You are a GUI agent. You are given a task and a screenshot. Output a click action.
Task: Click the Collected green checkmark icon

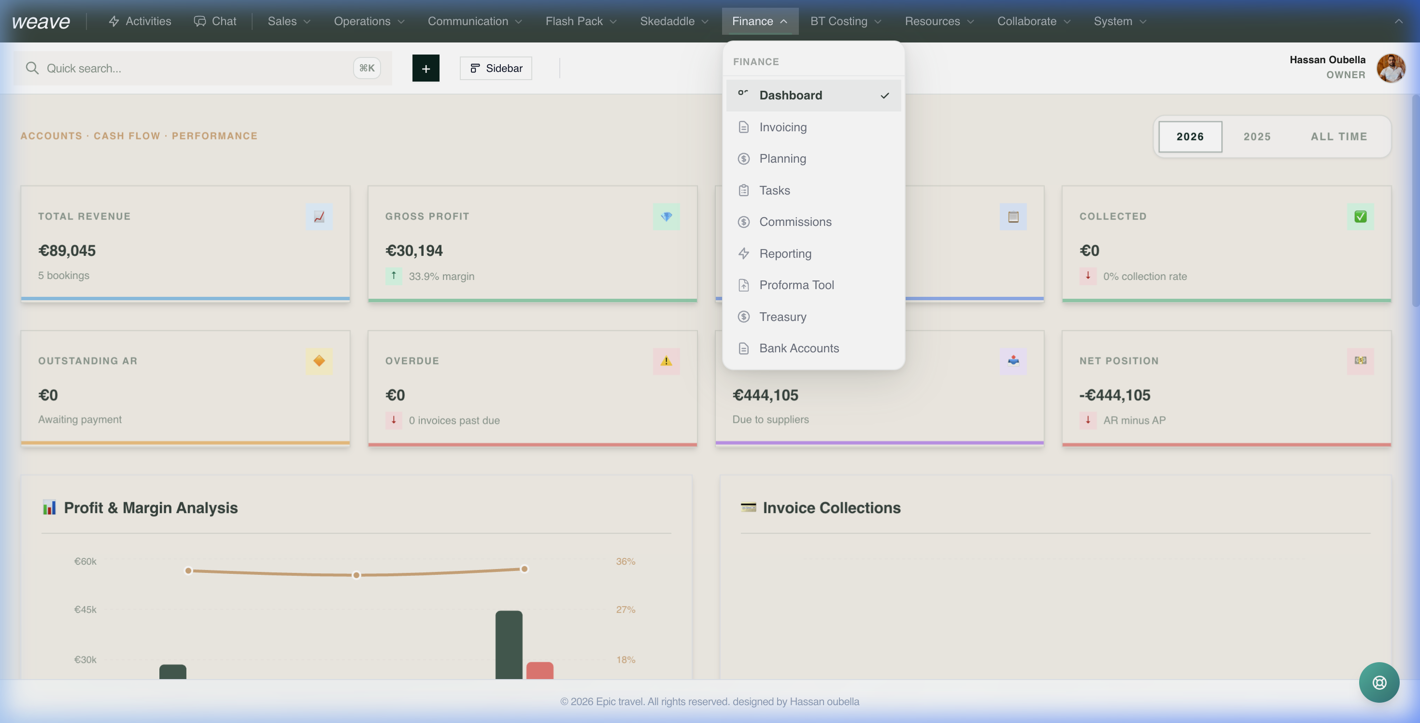pyautogui.click(x=1360, y=216)
